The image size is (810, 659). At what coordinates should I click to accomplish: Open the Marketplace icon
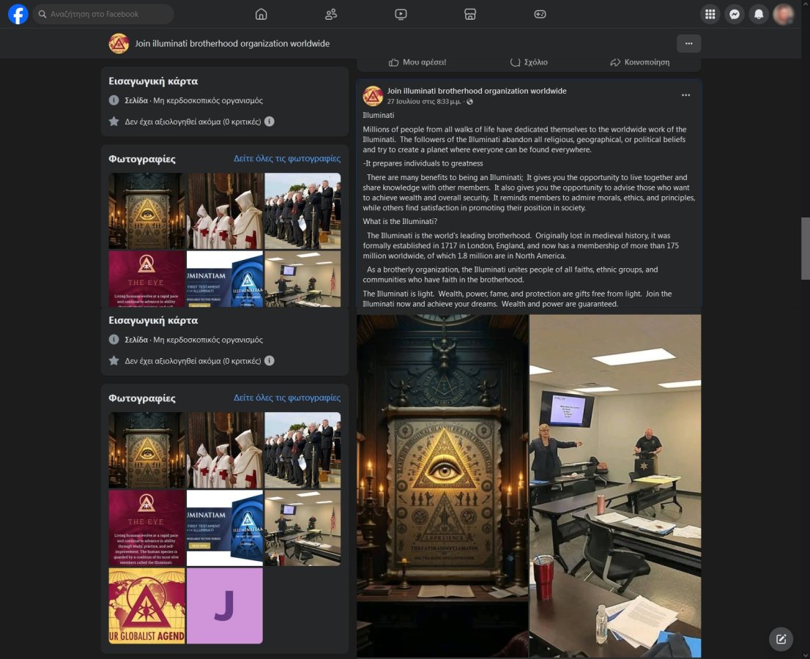(470, 14)
